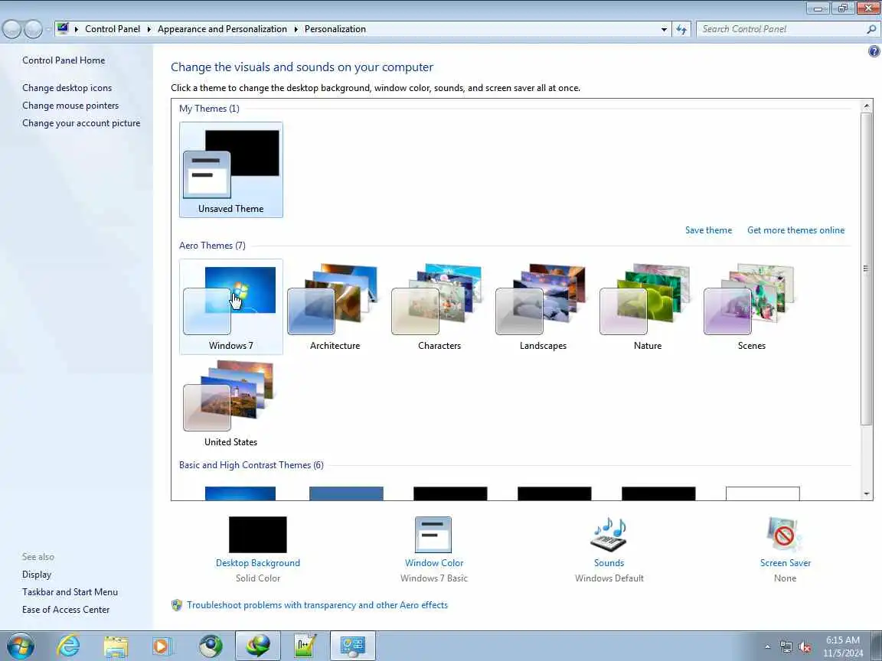Open Windows Media Player on taskbar
The height and width of the screenshot is (661, 882).
(162, 646)
